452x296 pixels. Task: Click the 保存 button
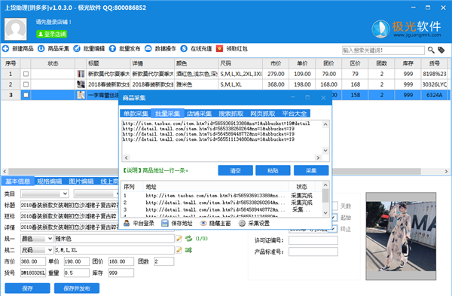[27, 288]
